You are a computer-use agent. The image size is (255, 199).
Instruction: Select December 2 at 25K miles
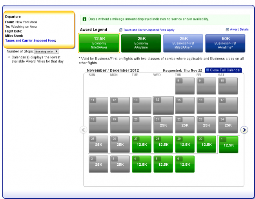point(98,164)
